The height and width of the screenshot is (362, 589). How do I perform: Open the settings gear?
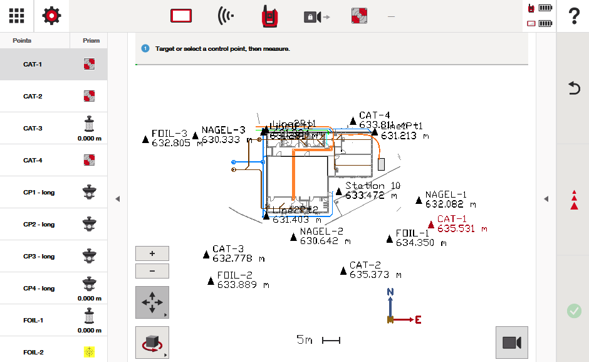click(x=51, y=16)
